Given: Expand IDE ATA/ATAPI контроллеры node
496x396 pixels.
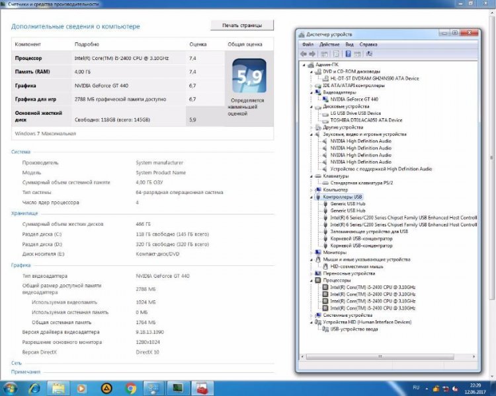Looking at the screenshot, I should click(311, 86).
